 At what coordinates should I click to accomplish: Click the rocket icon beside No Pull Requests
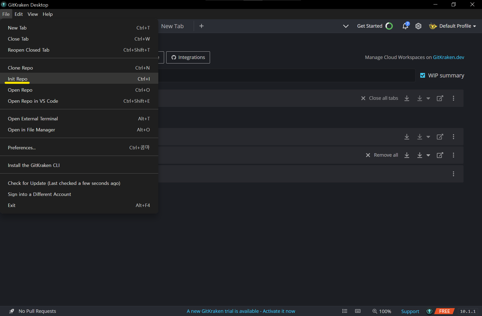click(12, 311)
